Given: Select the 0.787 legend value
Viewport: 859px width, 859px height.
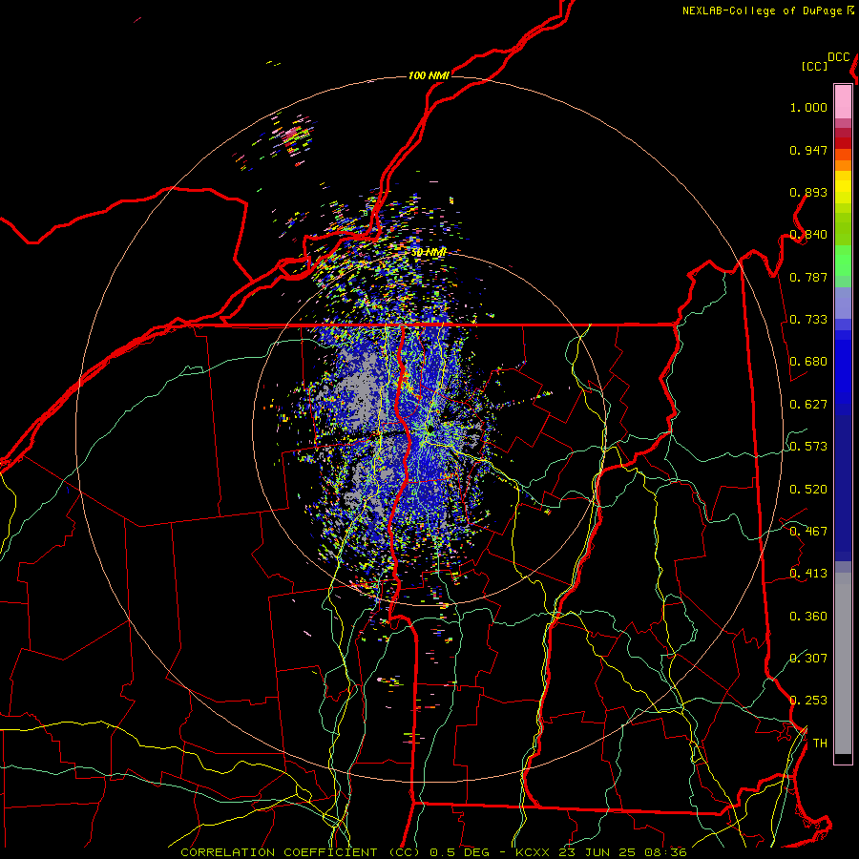Looking at the screenshot, I should (x=808, y=277).
